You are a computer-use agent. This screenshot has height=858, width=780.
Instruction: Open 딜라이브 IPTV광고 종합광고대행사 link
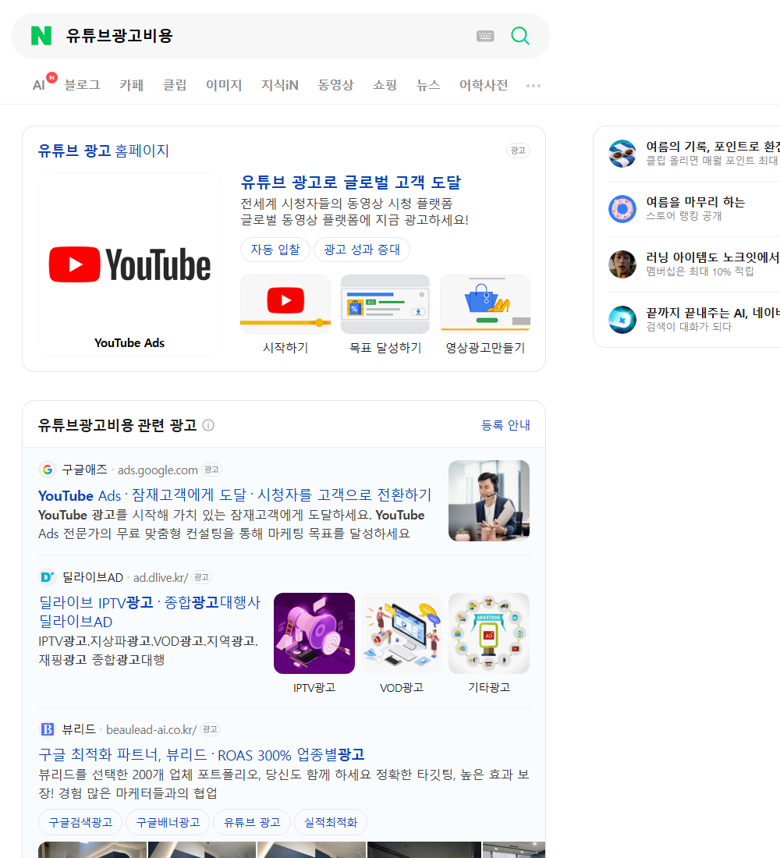(150, 612)
